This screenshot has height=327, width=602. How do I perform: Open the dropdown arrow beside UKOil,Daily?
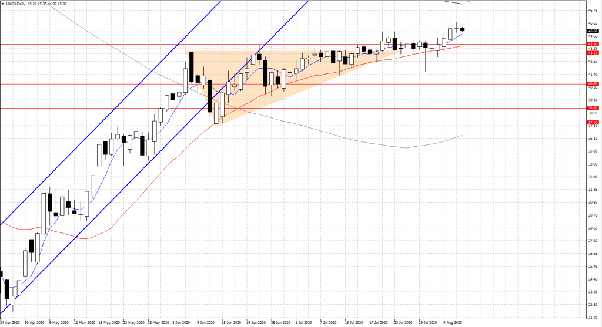click(x=2, y=4)
